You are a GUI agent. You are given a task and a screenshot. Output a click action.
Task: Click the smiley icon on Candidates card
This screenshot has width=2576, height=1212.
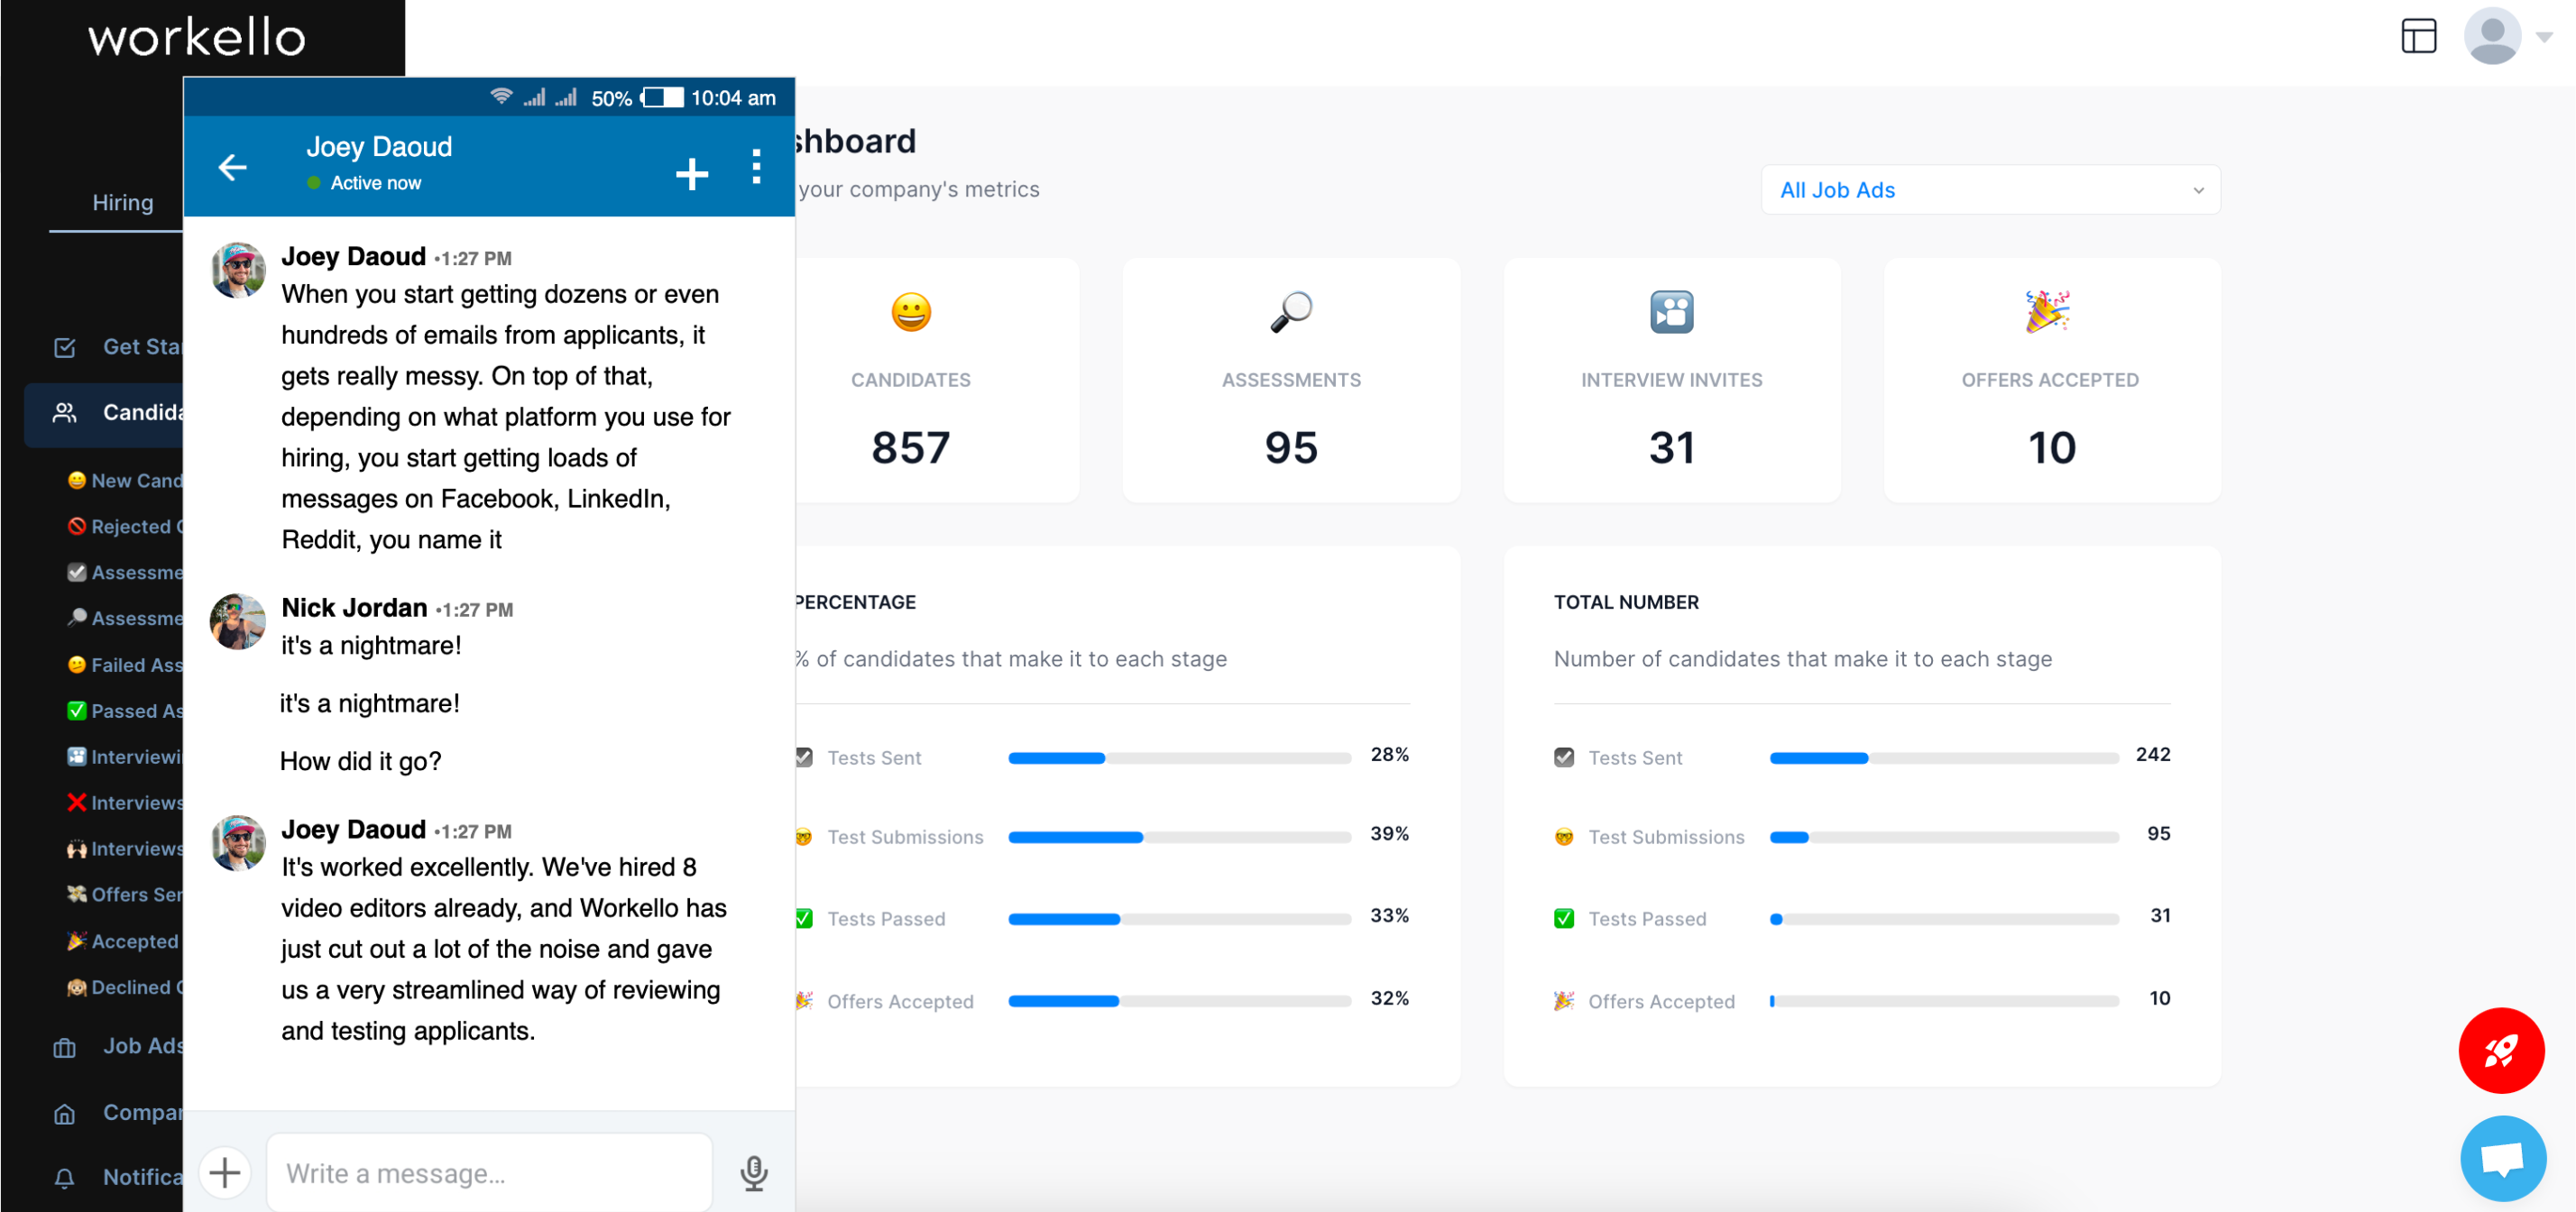(910, 312)
